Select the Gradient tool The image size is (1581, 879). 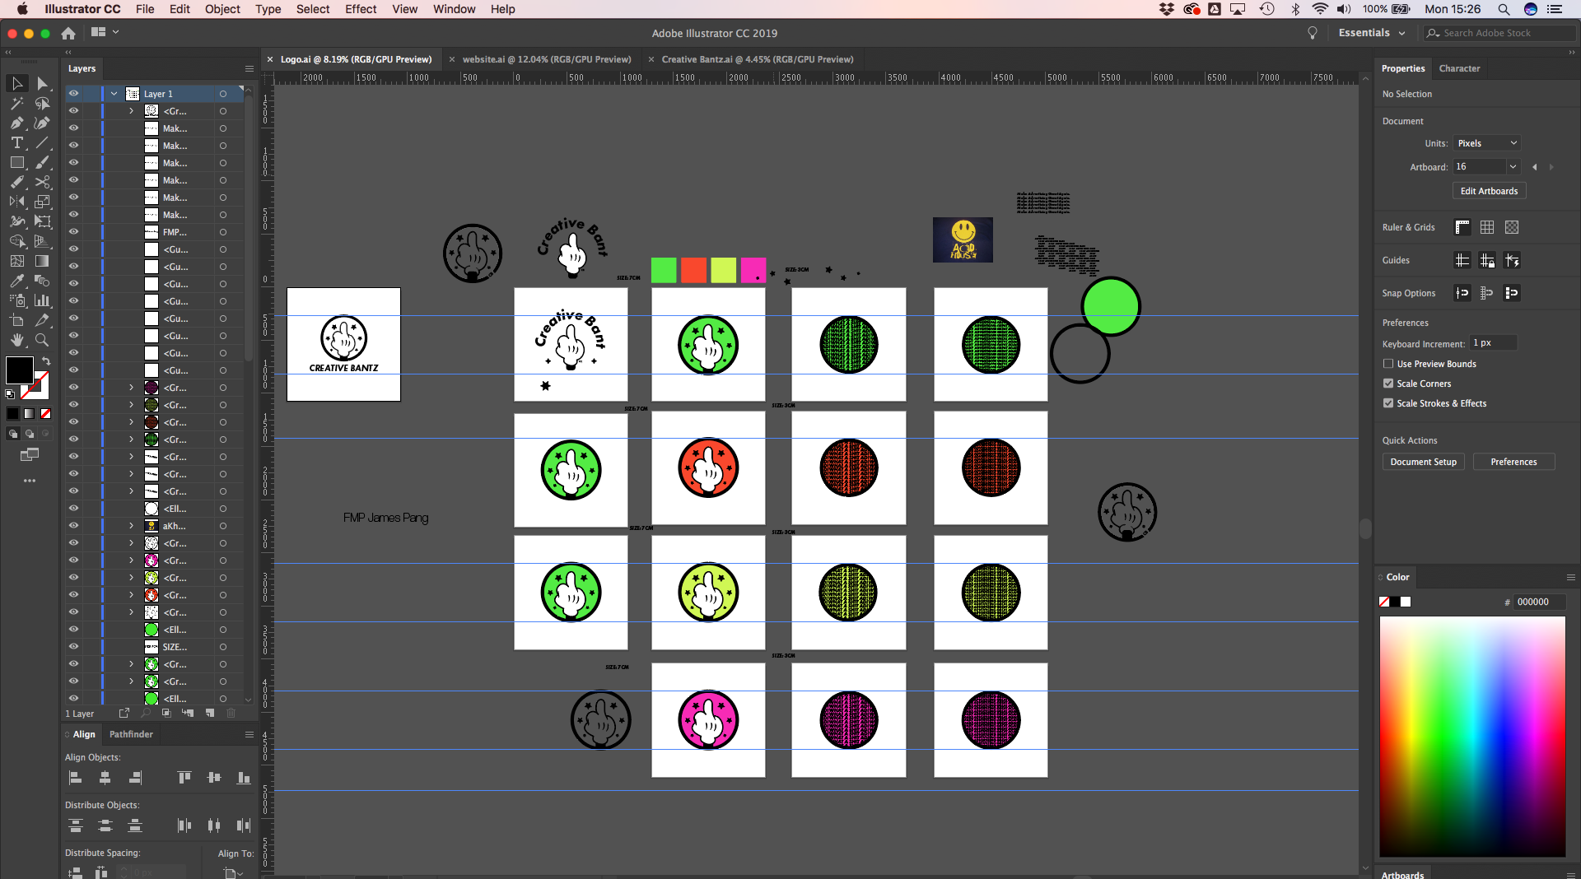(42, 261)
